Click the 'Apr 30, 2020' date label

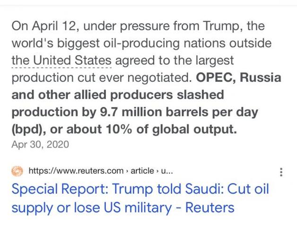pos(40,144)
